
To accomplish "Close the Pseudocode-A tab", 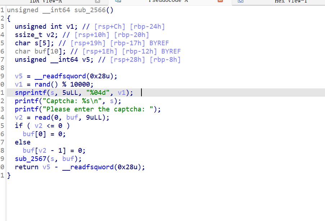I will coord(220,1).
